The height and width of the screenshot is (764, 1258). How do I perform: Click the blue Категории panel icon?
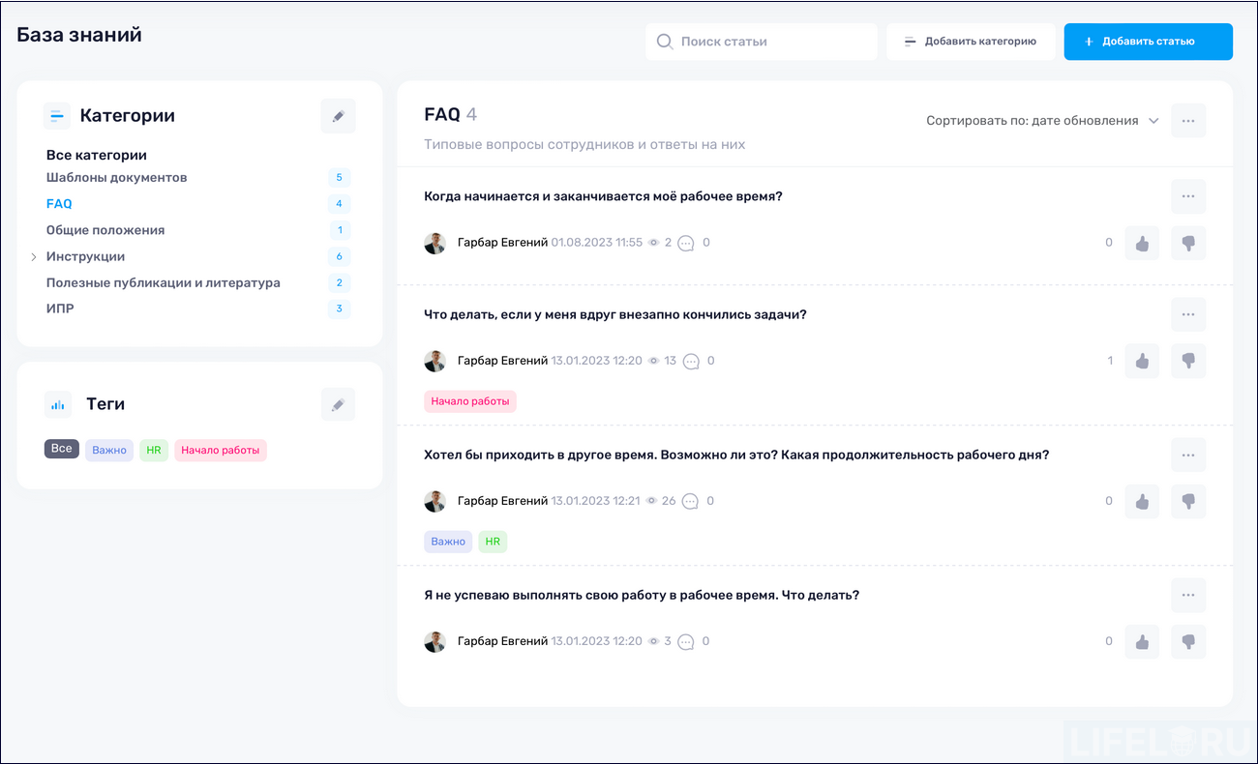pos(57,115)
